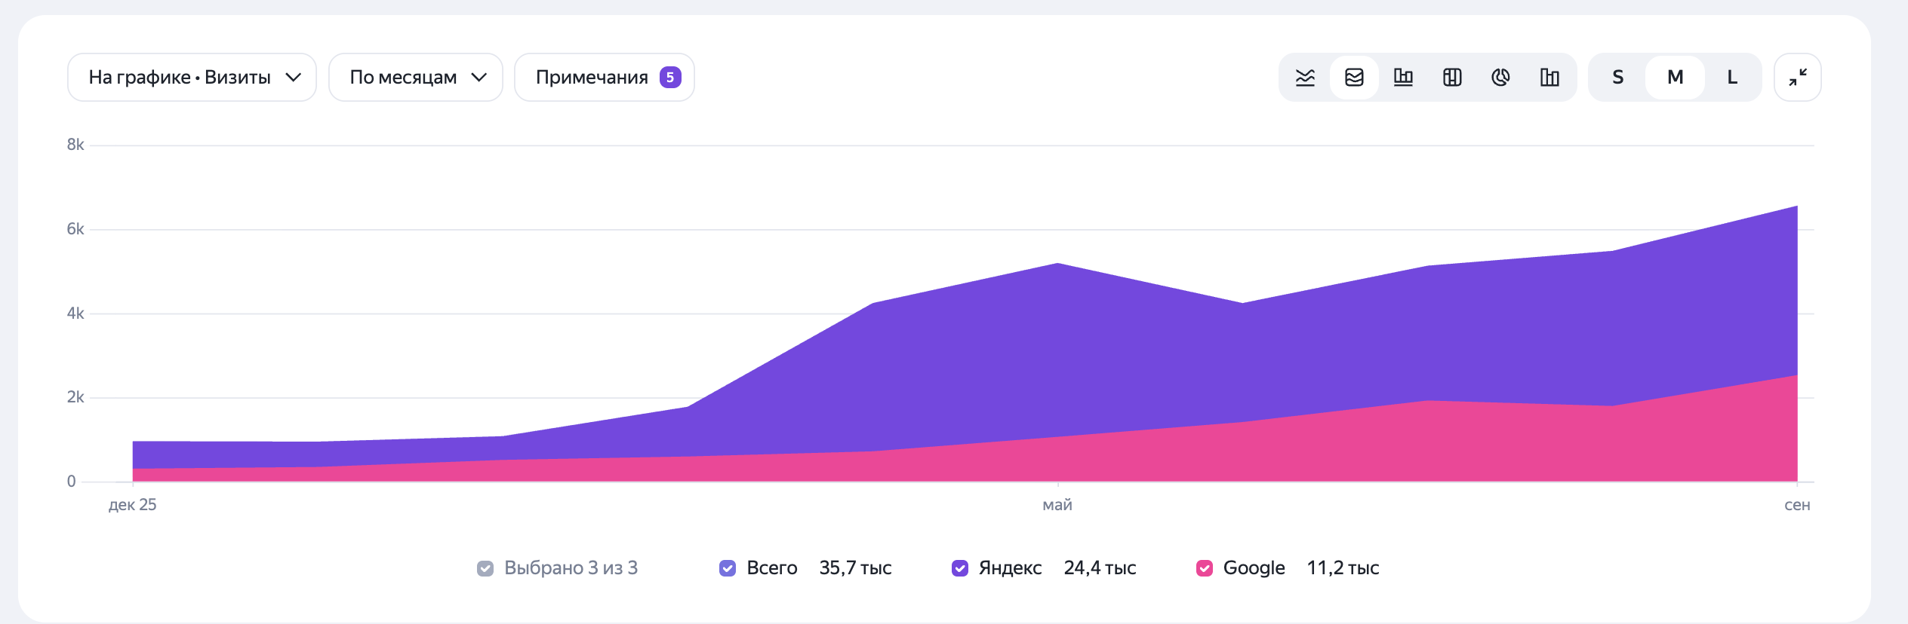Switch to the column chart with baseline

(1403, 77)
